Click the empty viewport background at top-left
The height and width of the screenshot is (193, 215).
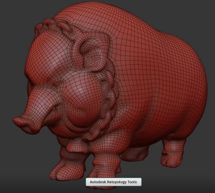[15, 15]
